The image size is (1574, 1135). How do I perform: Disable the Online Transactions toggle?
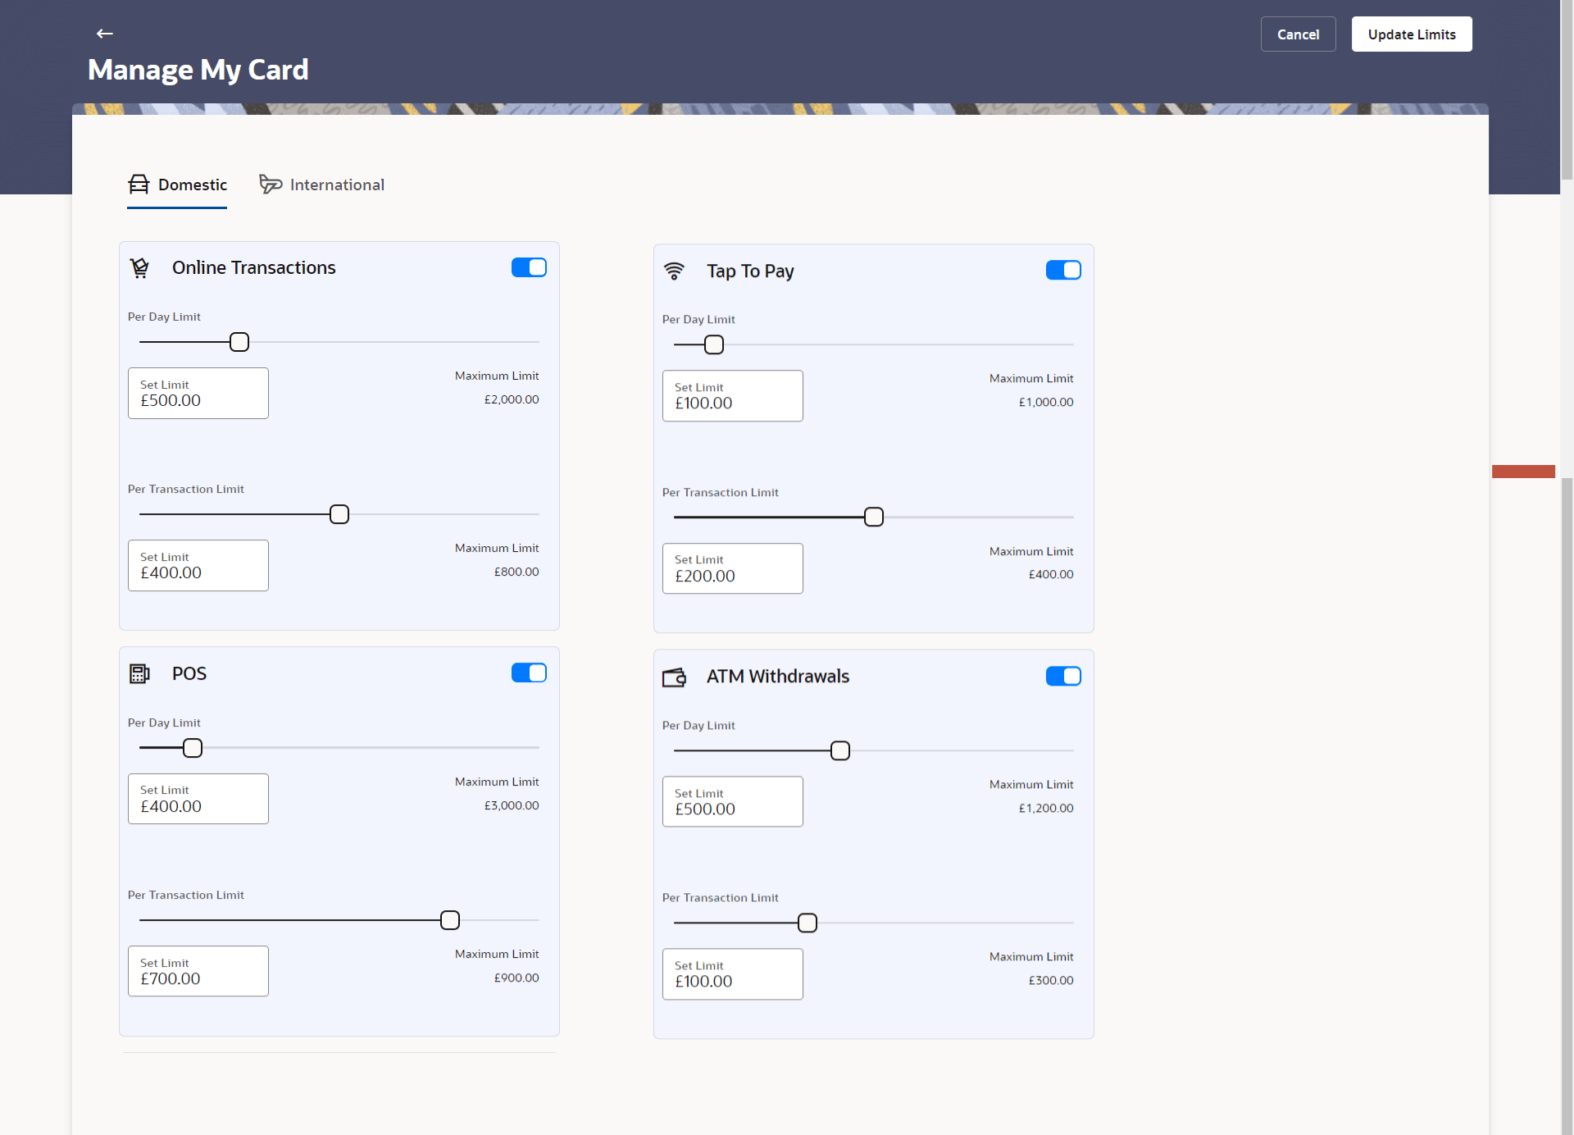click(529, 267)
